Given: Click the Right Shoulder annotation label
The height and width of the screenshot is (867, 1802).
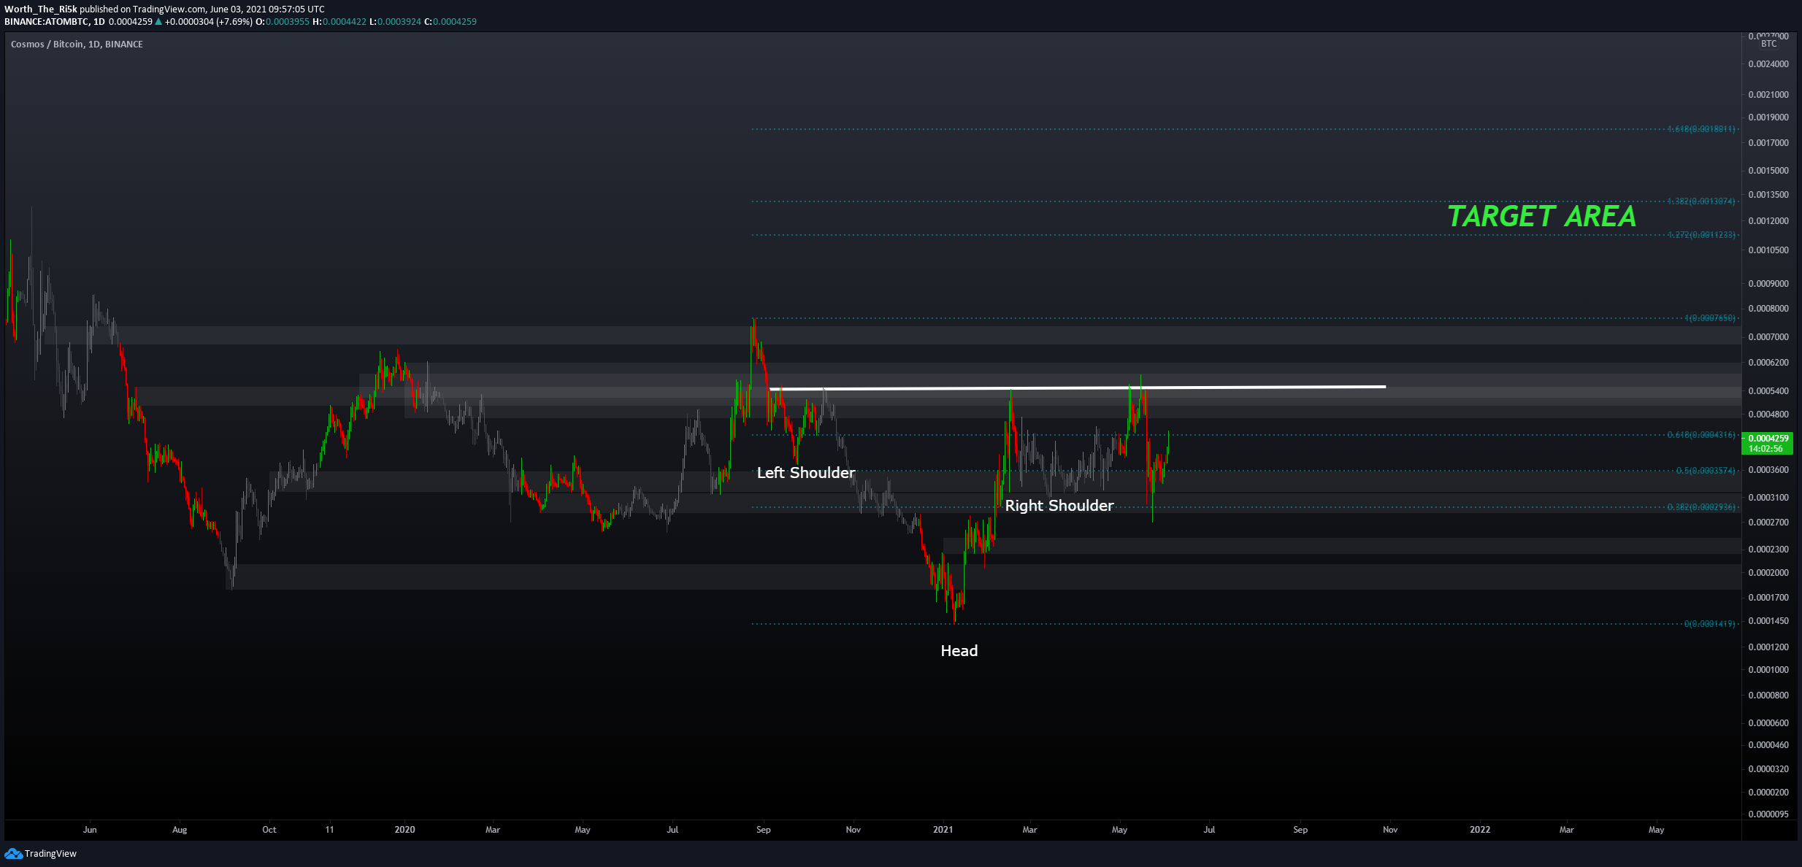Looking at the screenshot, I should coord(1059,506).
